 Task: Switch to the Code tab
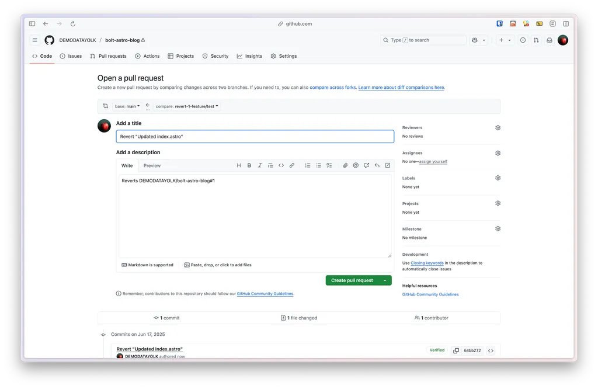[42, 56]
